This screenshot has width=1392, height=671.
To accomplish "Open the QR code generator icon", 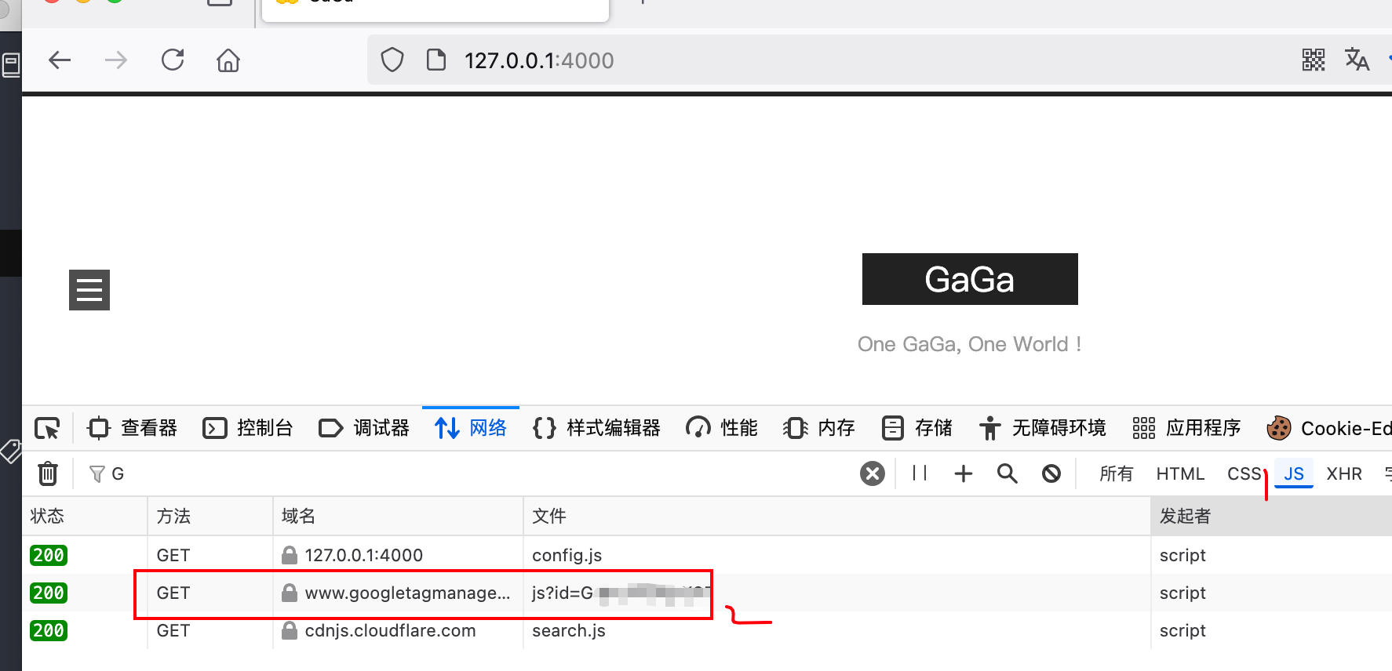I will (x=1313, y=60).
